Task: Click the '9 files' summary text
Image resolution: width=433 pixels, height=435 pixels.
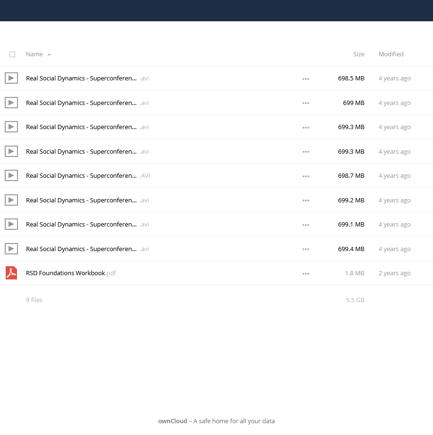Action: pyautogui.click(x=34, y=300)
